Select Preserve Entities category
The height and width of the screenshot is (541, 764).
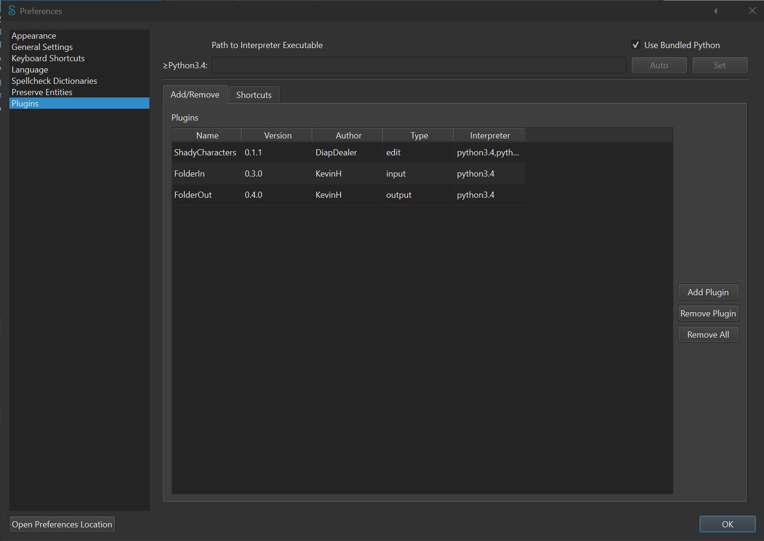[42, 92]
